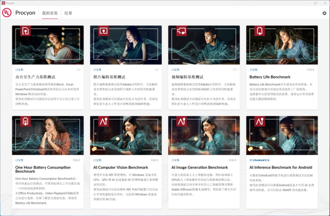Click the UL logo icon
Screen dimensions: 330x216
click(7, 13)
